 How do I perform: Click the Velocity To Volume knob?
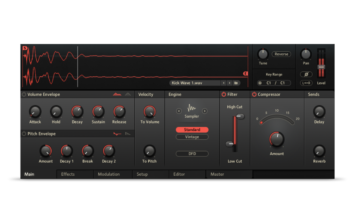[x=150, y=112]
